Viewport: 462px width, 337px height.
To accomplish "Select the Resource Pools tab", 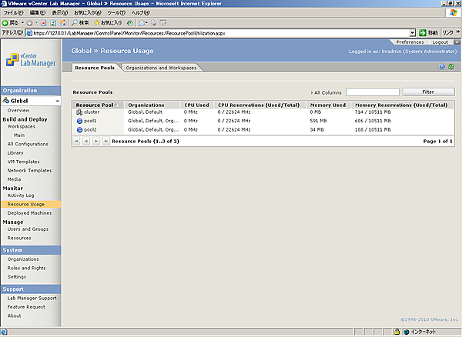I will (96, 68).
